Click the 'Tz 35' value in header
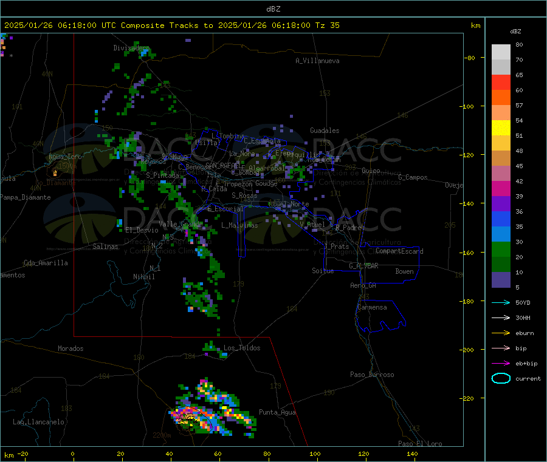Image resolution: width=547 pixels, height=462 pixels. [327, 25]
